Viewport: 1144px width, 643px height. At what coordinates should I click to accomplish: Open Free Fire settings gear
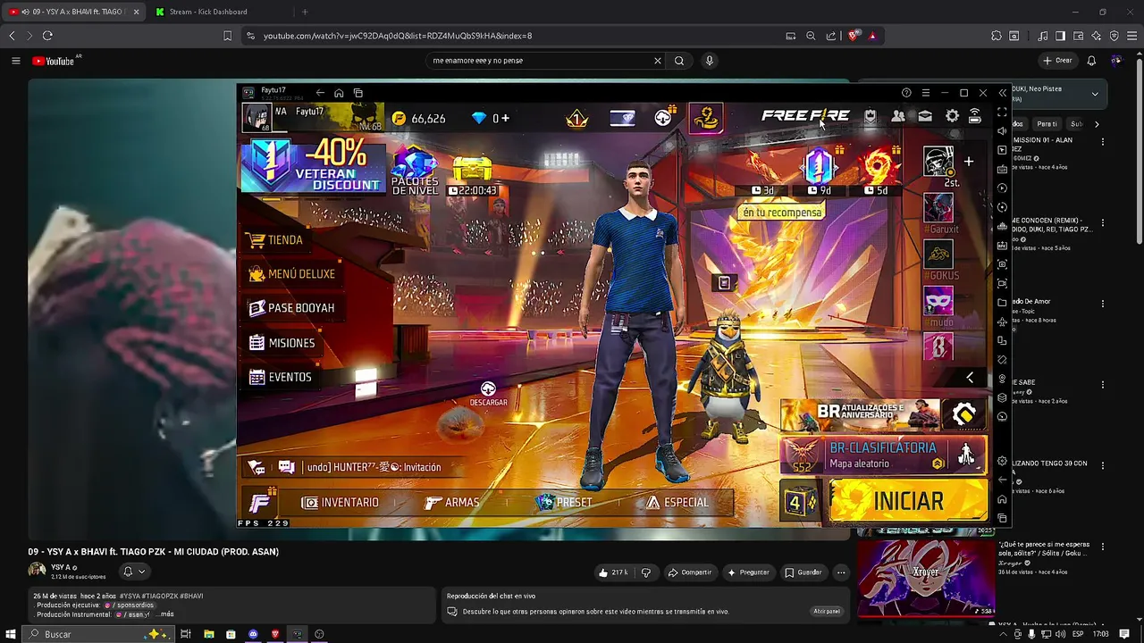click(953, 116)
